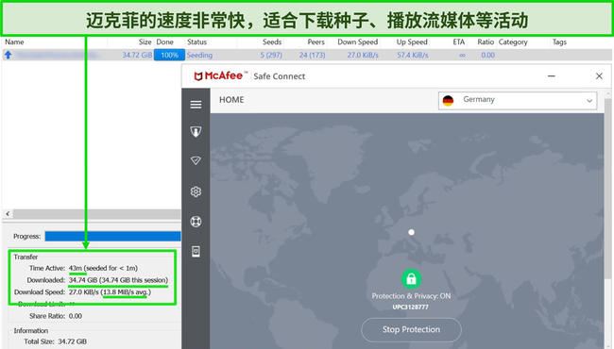Close the McAfee Safe Connect window
The height and width of the screenshot is (349, 614).
(599, 76)
